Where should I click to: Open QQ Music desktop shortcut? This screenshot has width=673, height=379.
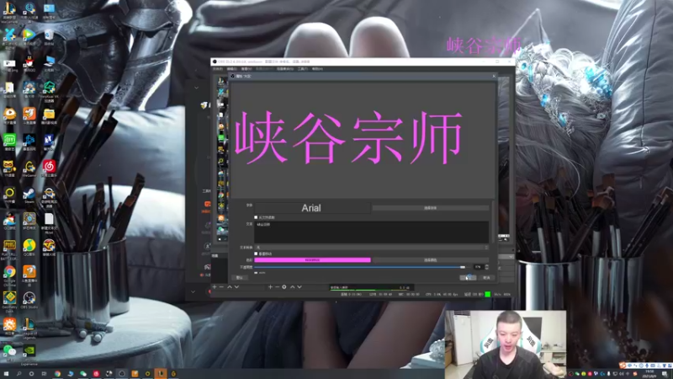pos(29,247)
